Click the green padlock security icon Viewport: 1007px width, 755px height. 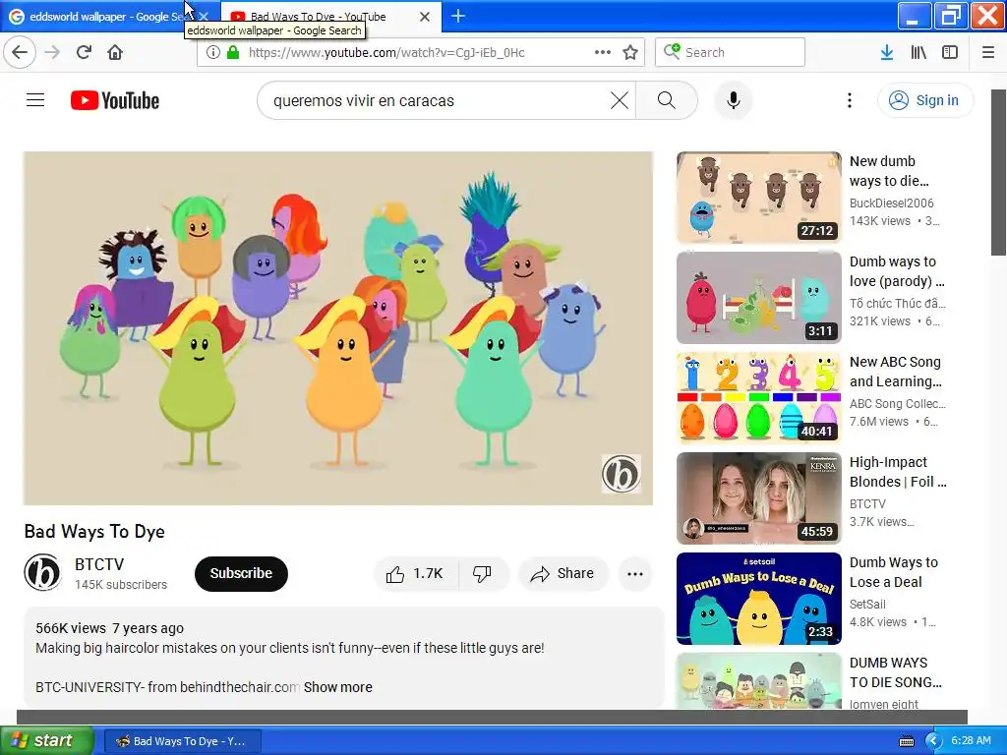pyautogui.click(x=232, y=52)
